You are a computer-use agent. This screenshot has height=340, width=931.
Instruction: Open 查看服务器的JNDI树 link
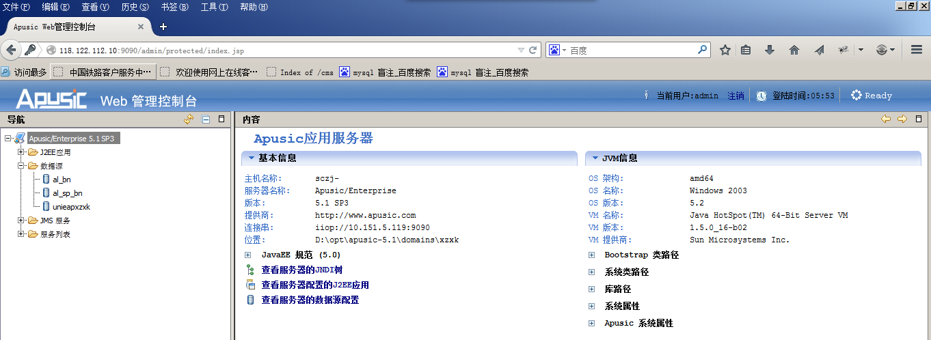tap(301, 270)
